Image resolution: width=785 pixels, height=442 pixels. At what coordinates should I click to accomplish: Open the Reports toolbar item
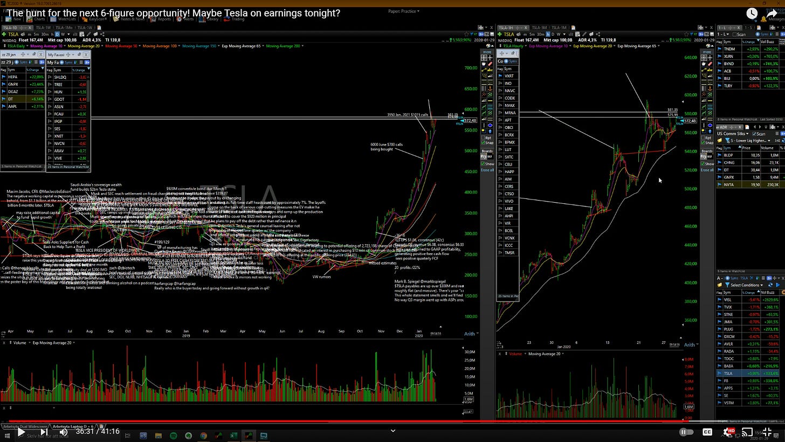click(x=161, y=19)
